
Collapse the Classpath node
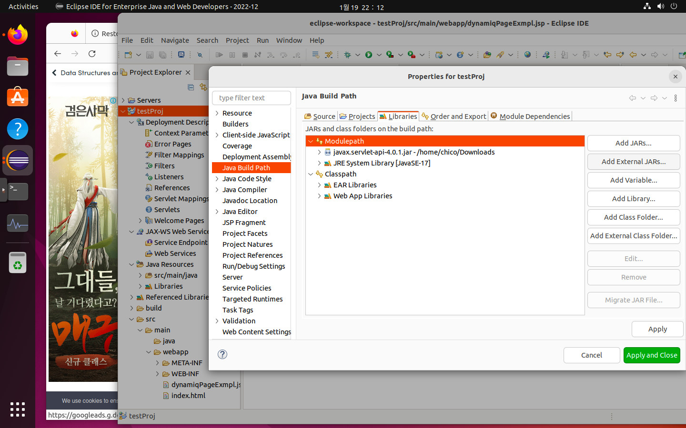311,174
